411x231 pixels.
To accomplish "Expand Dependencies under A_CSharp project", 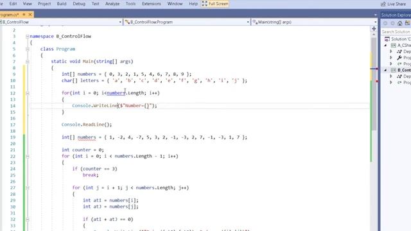I will click(391, 51).
